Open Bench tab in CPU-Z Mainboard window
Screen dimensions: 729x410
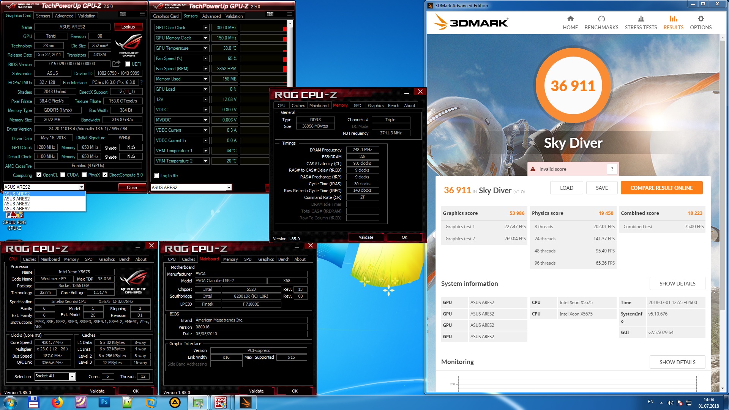tap(284, 259)
